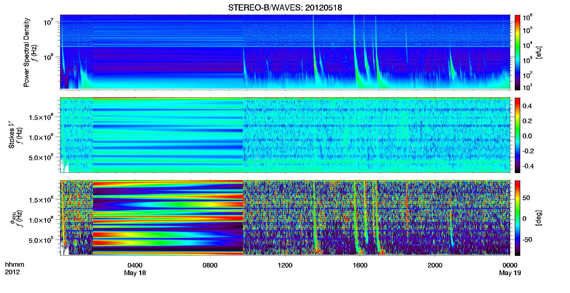Viewport: 570px width, 293px height.
Task: Select the 10^2 label on the sfu color bar
Action: [x=528, y=75]
